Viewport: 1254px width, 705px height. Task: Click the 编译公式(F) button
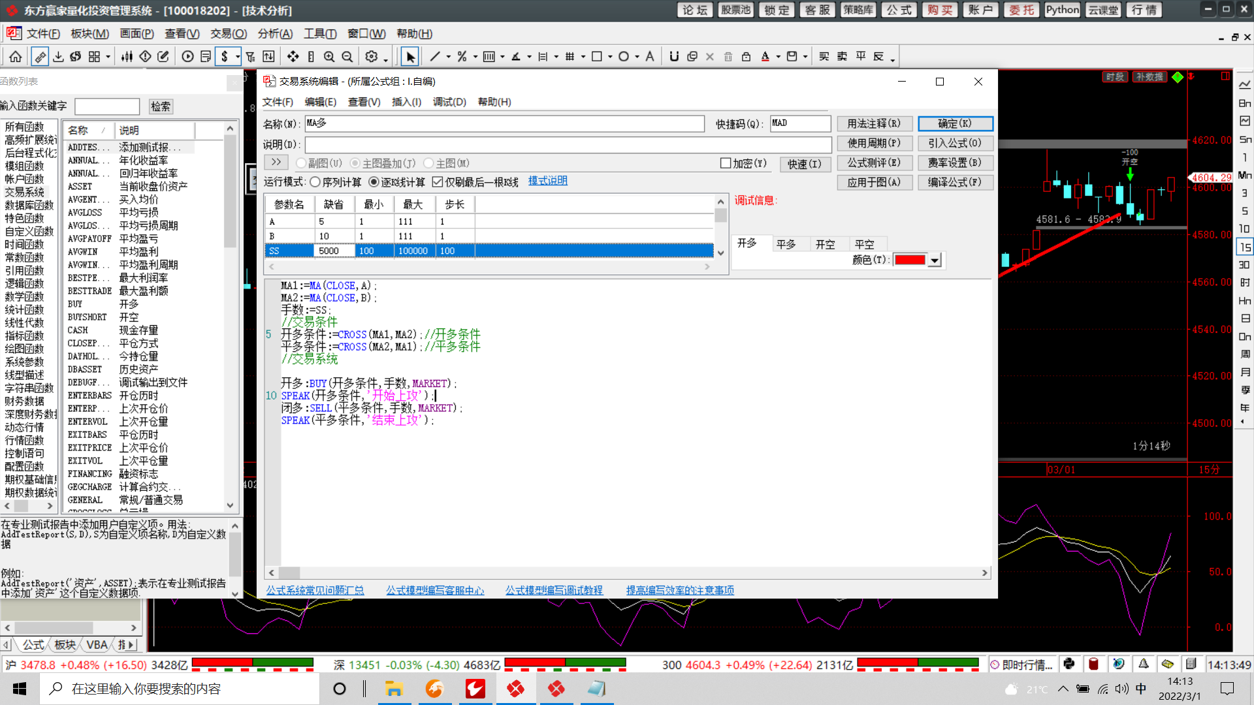click(x=955, y=182)
